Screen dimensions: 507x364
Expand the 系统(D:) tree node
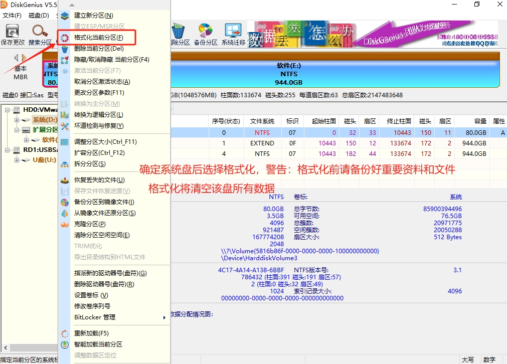17,120
